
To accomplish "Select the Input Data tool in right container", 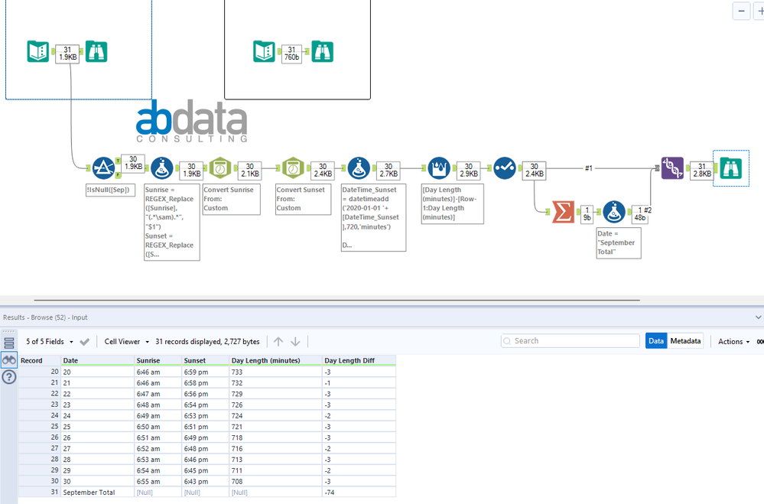I will pos(264,51).
